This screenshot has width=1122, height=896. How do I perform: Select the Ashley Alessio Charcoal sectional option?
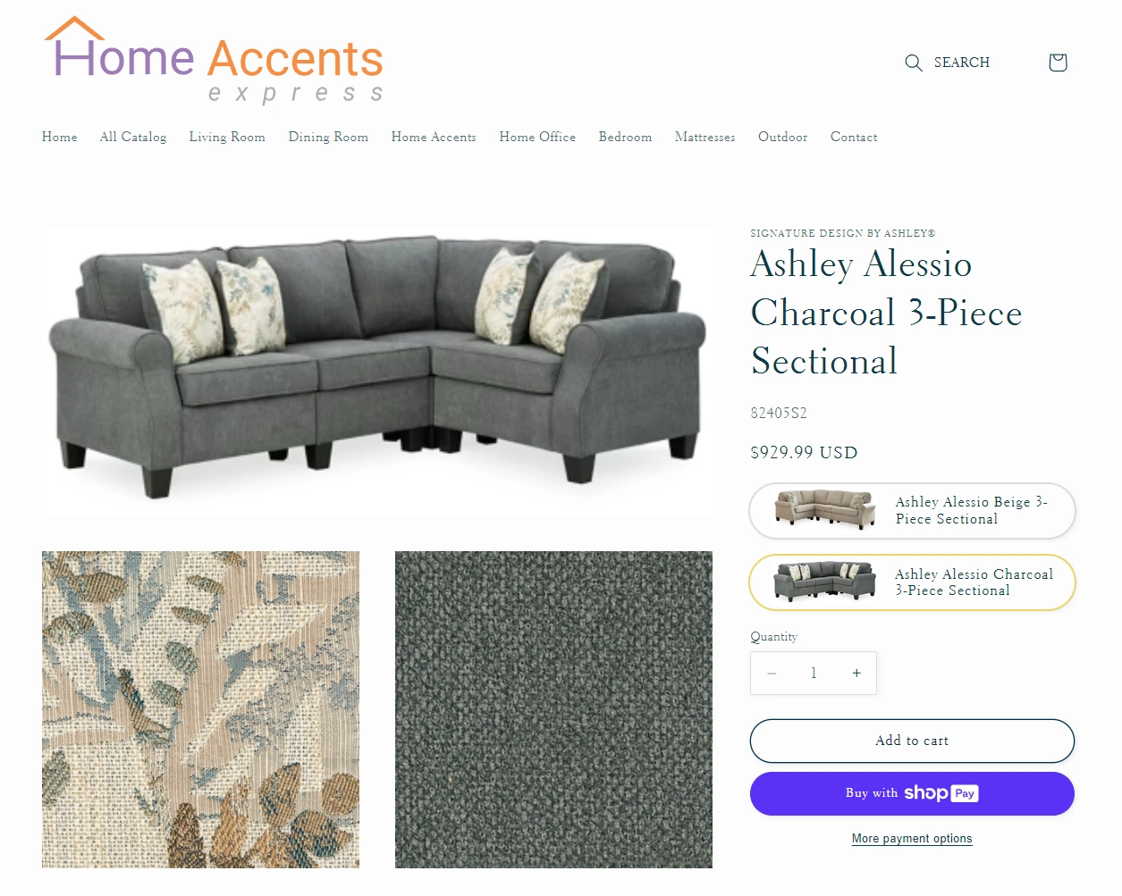pos(912,582)
